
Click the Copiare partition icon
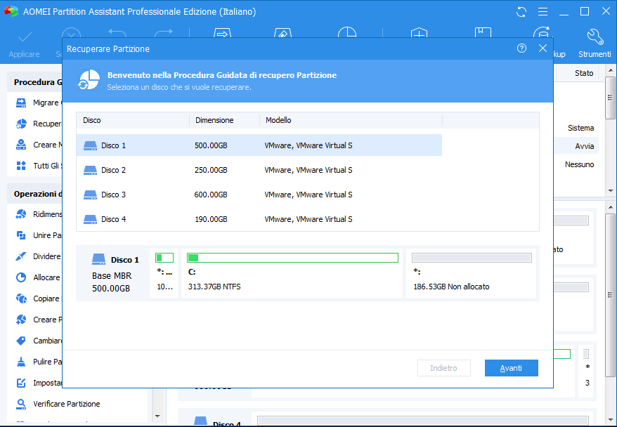point(21,298)
